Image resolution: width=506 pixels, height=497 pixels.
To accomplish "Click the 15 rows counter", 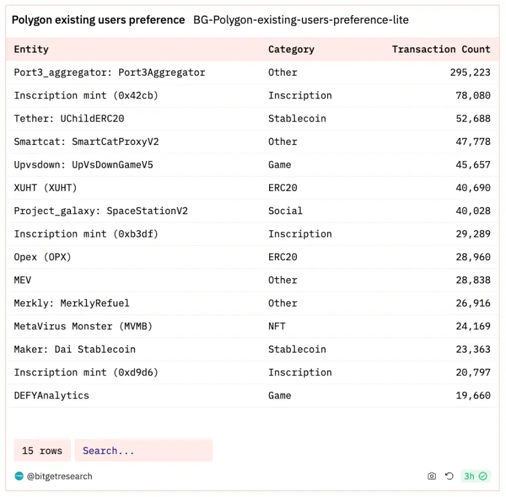I will click(x=42, y=450).
